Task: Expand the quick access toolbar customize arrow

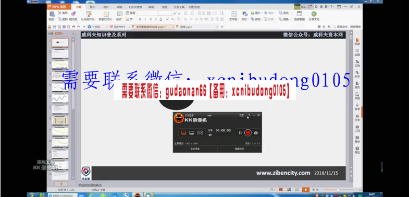Action: pos(84,27)
